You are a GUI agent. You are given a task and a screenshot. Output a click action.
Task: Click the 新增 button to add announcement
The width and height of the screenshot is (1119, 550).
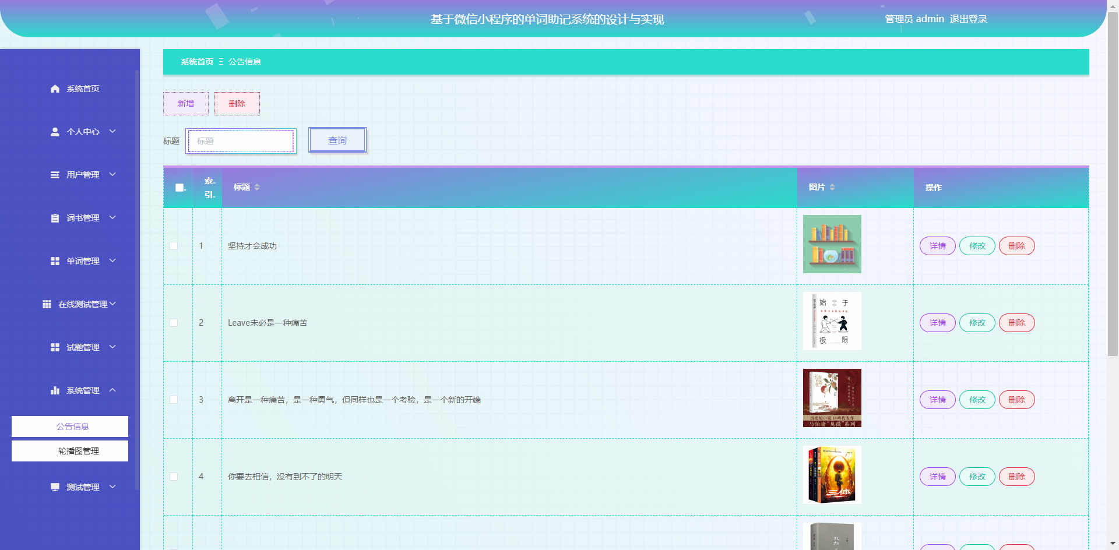pos(186,104)
